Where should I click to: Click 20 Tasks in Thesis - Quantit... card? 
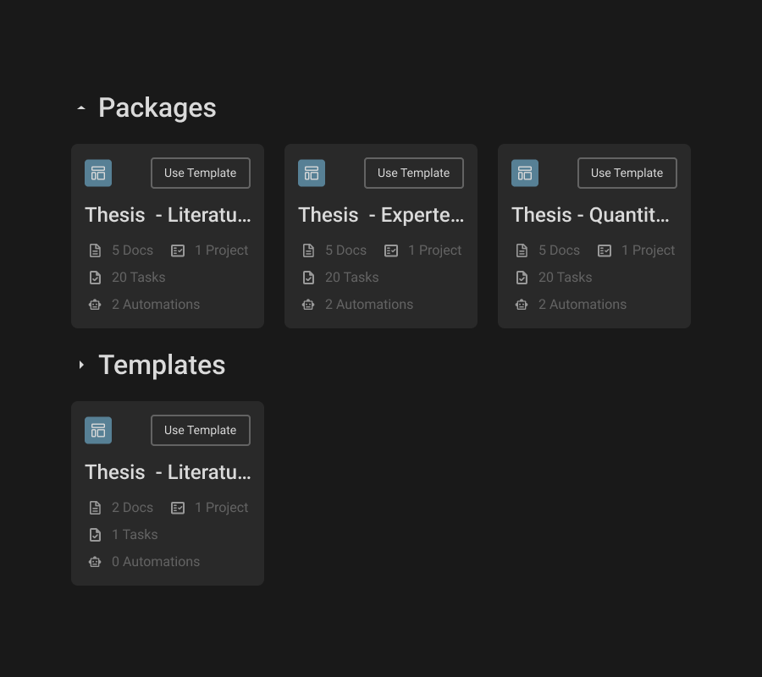point(566,278)
